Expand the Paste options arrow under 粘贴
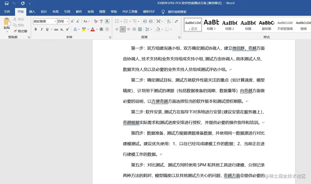 pyautogui.click(x=7, y=32)
